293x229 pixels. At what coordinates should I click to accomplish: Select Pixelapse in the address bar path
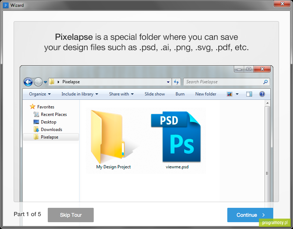[x=71, y=82]
